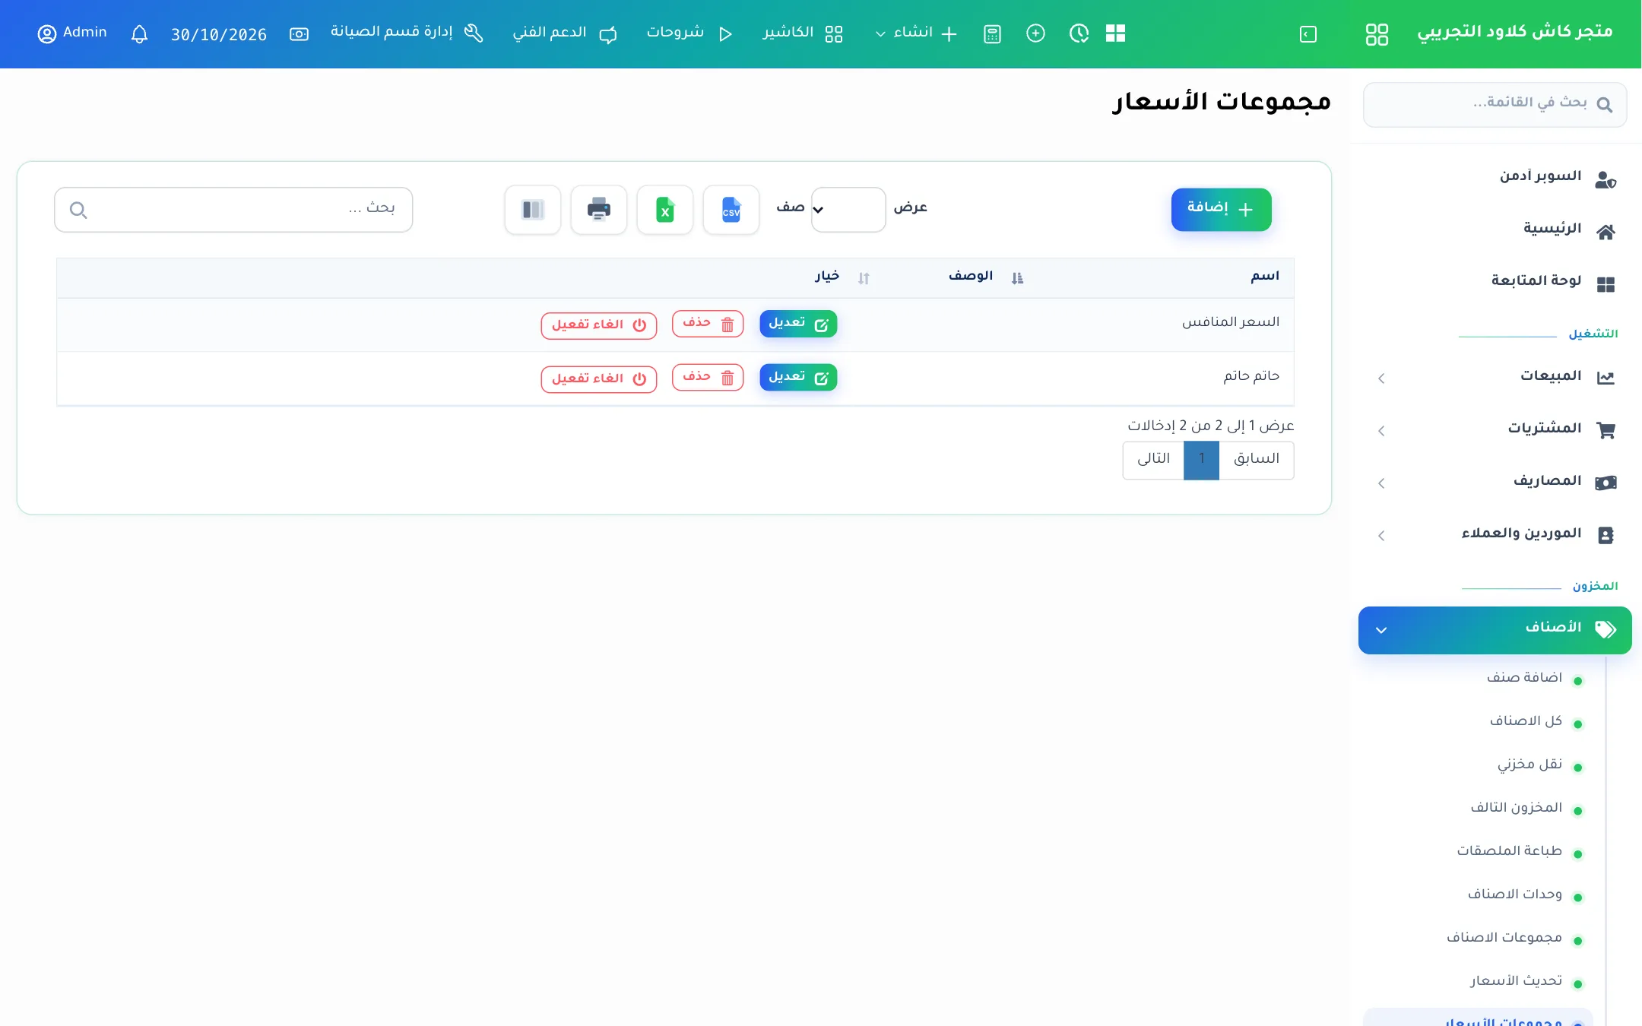The height and width of the screenshot is (1026, 1642).
Task: Click the sidebar menu search field
Action: 1495,105
